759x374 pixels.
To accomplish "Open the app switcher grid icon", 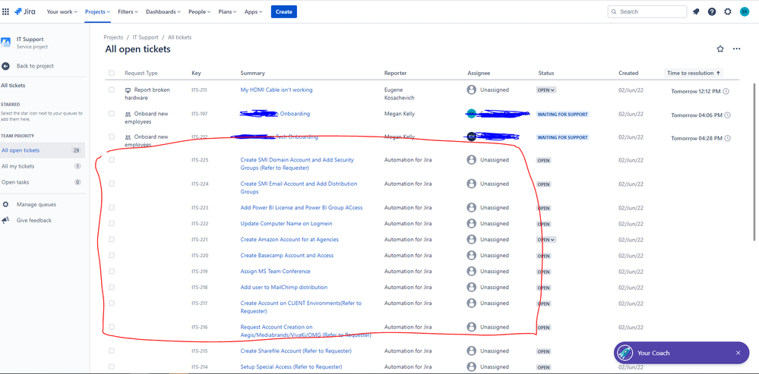I will [x=6, y=11].
